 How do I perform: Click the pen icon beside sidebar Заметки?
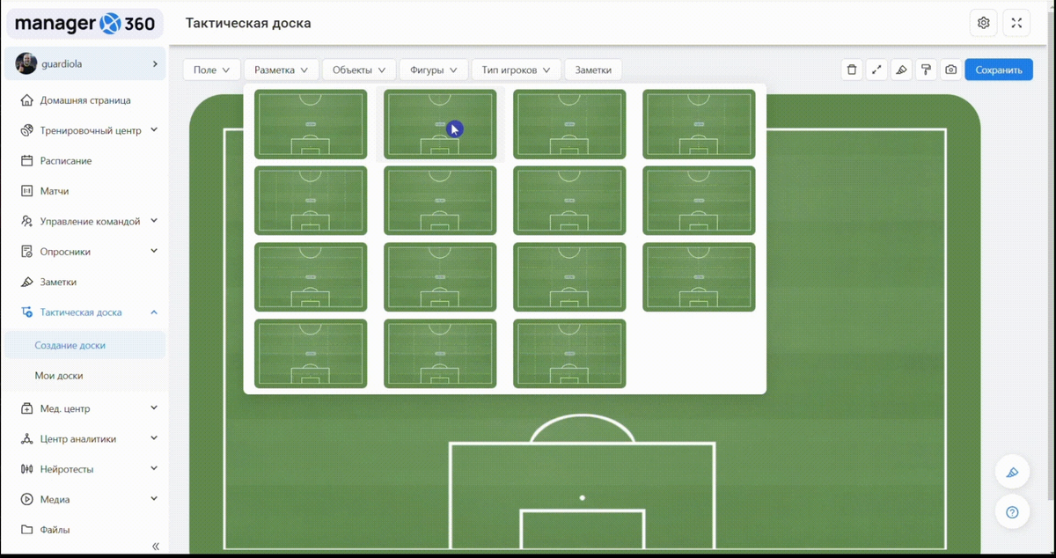point(26,283)
